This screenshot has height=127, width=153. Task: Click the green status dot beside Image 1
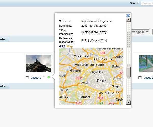49,77
